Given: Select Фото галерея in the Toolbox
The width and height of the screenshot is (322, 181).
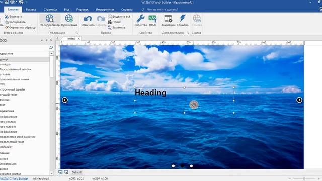Looking at the screenshot, I should click(8, 127).
